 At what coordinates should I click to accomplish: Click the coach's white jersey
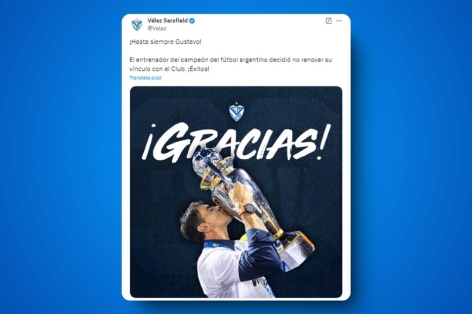pyautogui.click(x=221, y=271)
